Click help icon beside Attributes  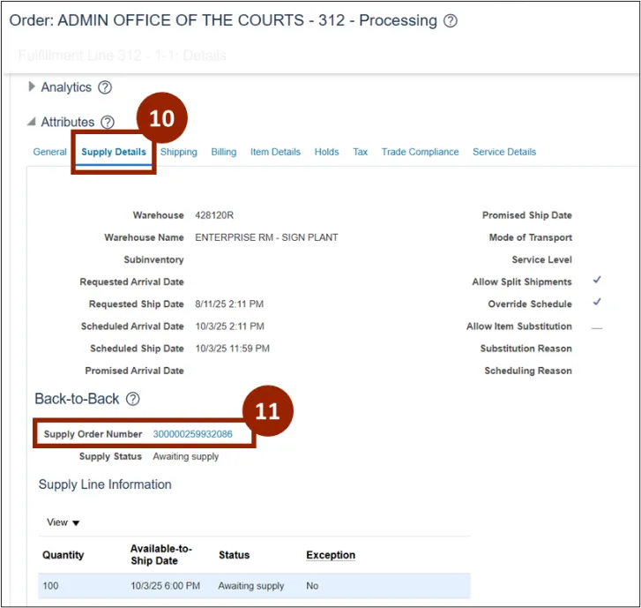click(108, 123)
